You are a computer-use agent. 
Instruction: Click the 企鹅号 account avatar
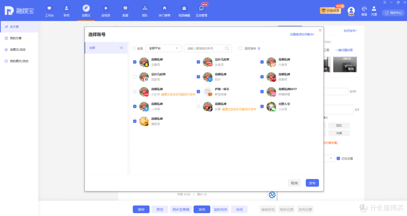click(x=144, y=62)
